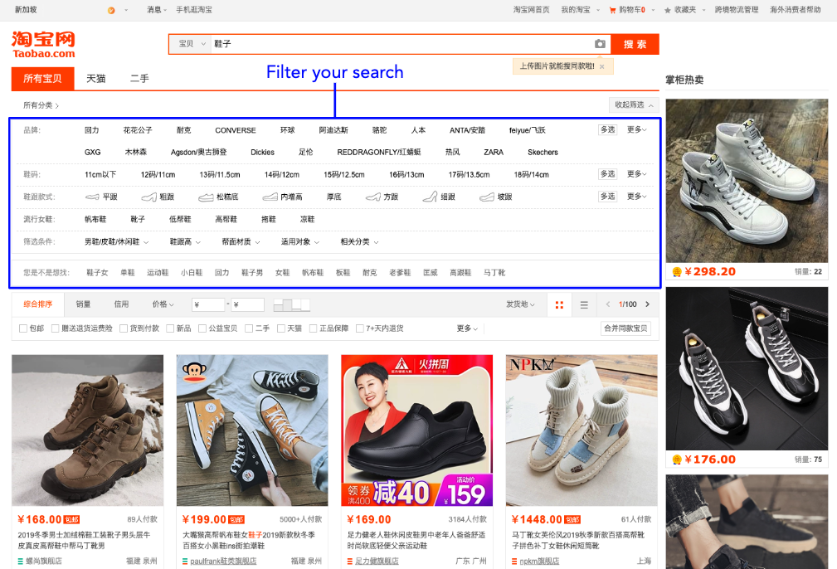
Task: Open the ¥1448.00 NPKM boots image
Action: click(x=582, y=430)
